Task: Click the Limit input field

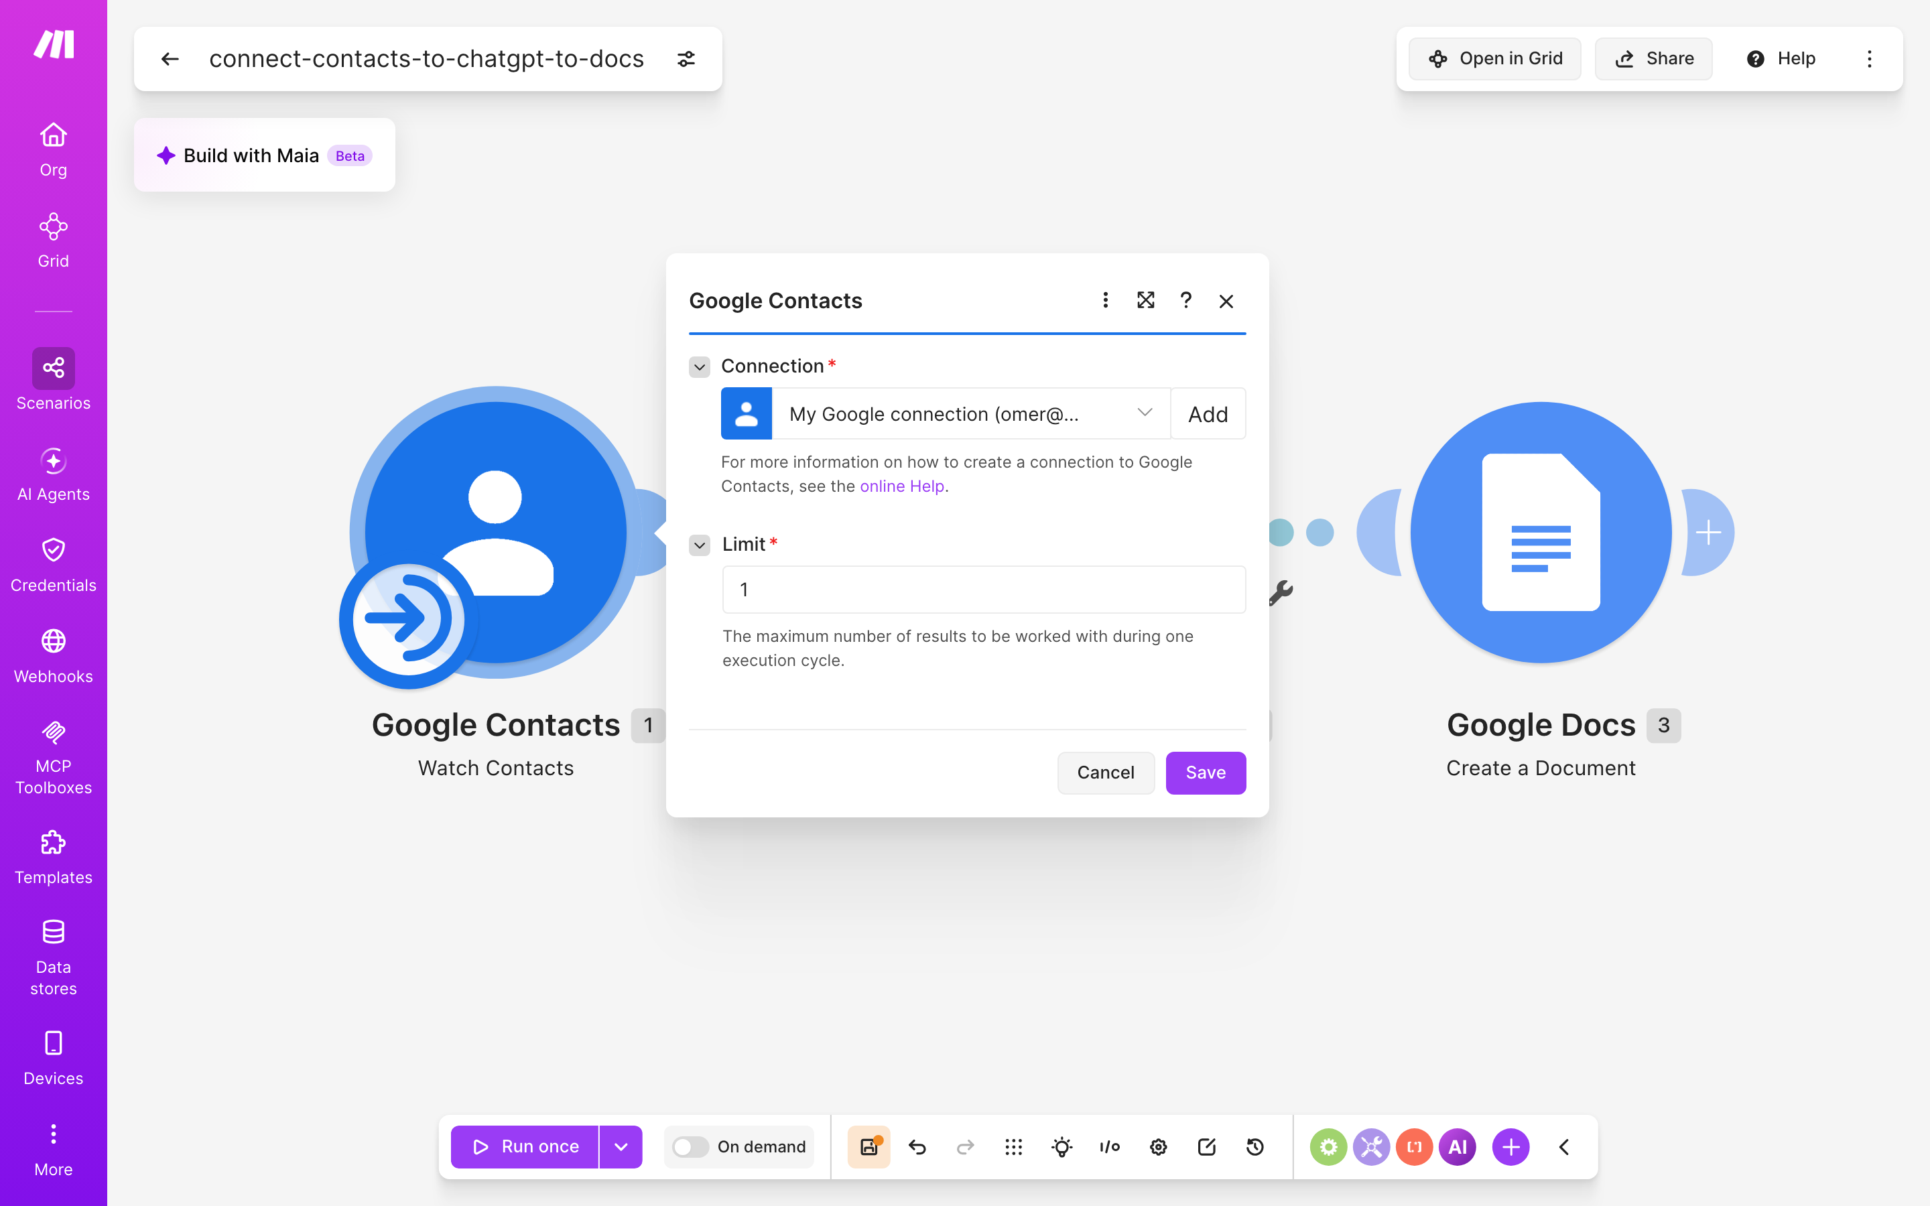Action: click(x=983, y=590)
